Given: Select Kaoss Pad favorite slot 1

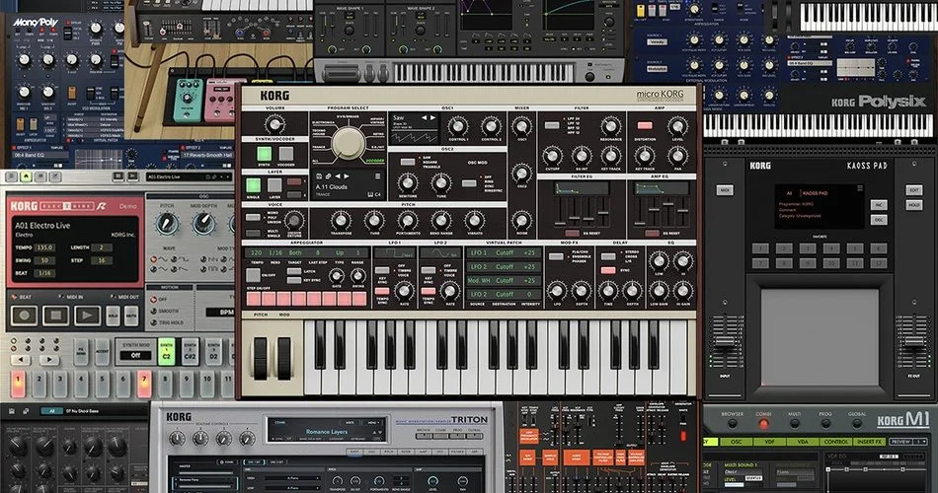Looking at the screenshot, I should pos(761,248).
